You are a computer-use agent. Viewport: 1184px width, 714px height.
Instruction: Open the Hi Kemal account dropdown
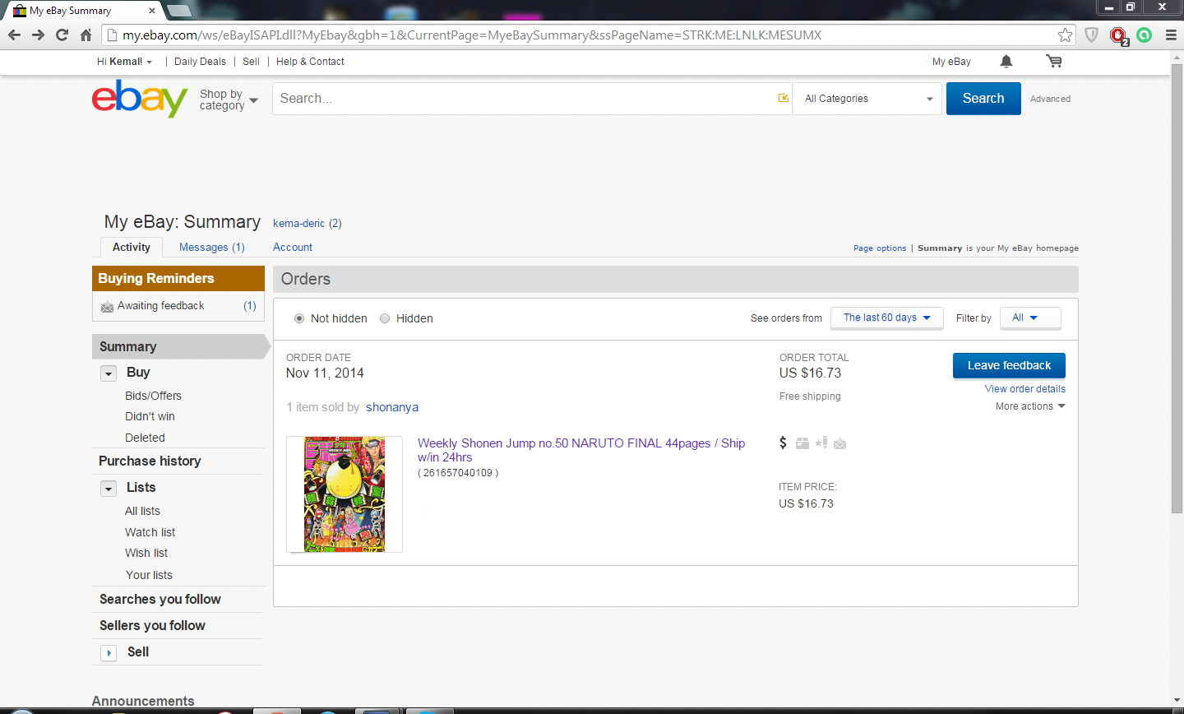tap(124, 62)
